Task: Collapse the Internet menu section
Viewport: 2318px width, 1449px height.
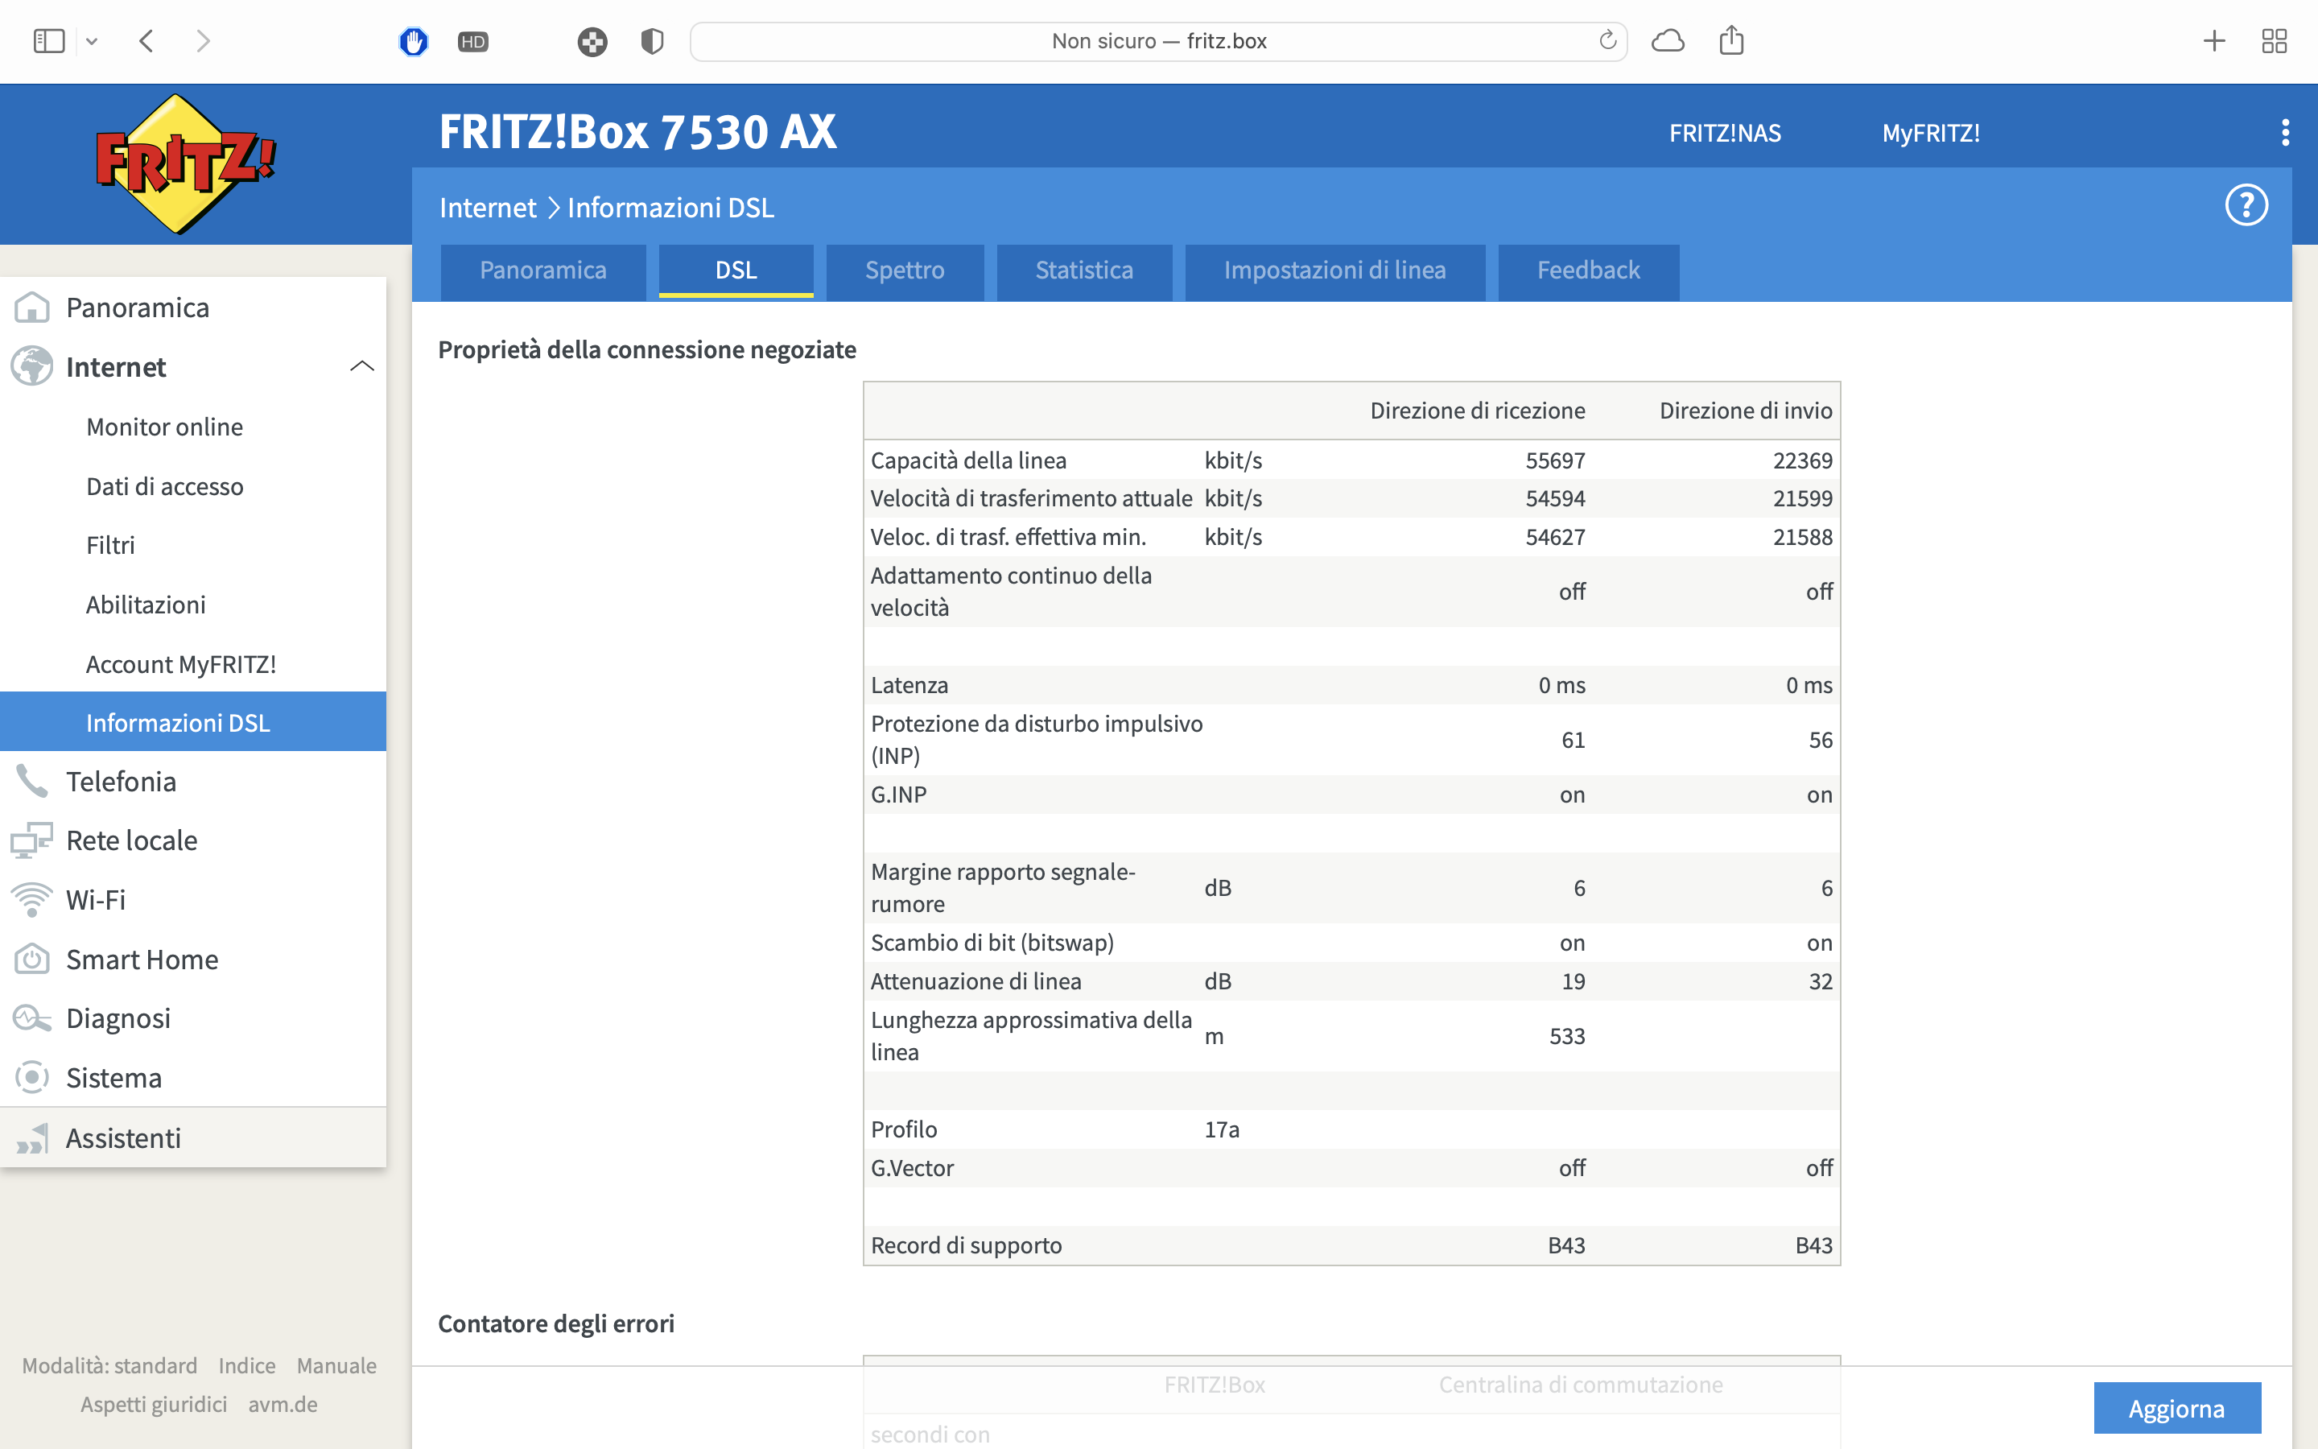Action: pyautogui.click(x=361, y=367)
